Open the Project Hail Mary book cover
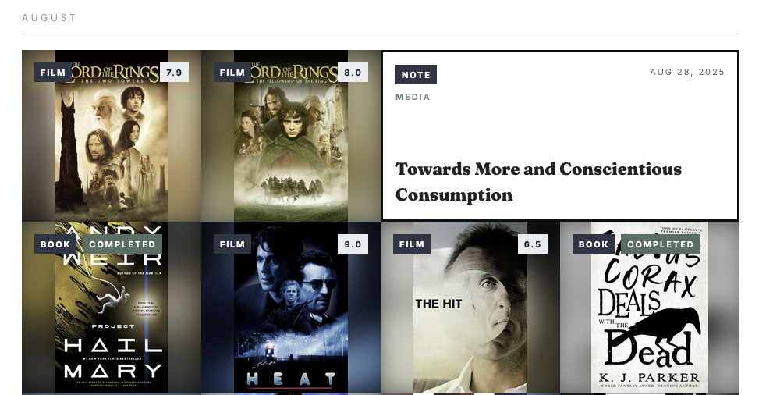Image resolution: width=766 pixels, height=395 pixels. click(112, 308)
